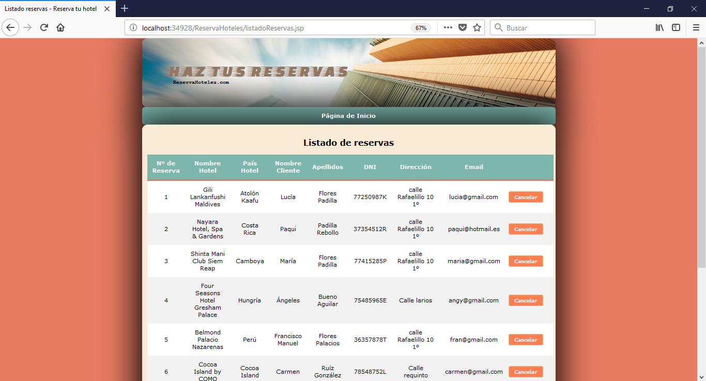Open page actions three-dot menu

pos(448,28)
